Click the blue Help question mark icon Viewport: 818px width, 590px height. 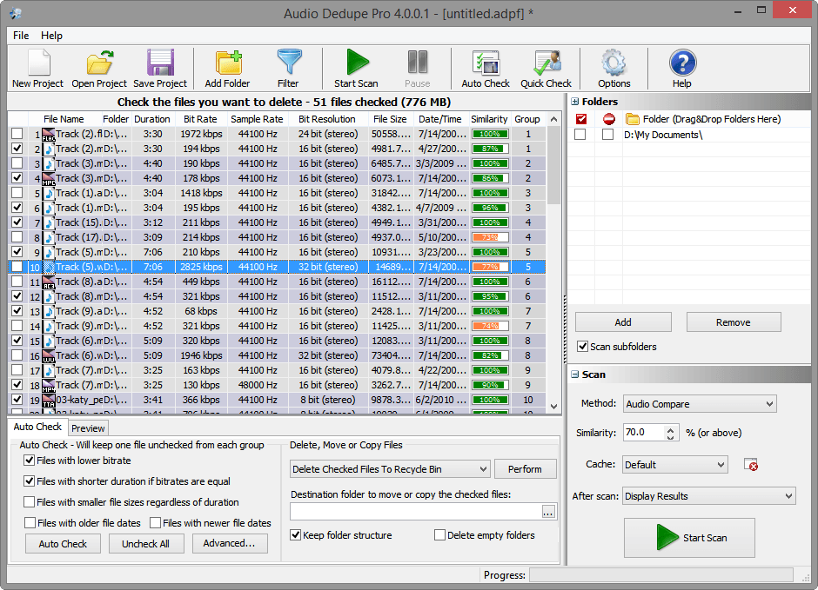[682, 63]
